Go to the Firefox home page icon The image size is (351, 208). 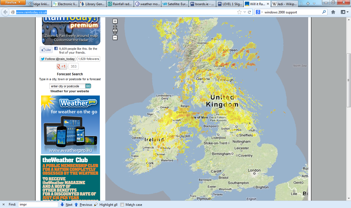pyautogui.click(x=333, y=12)
